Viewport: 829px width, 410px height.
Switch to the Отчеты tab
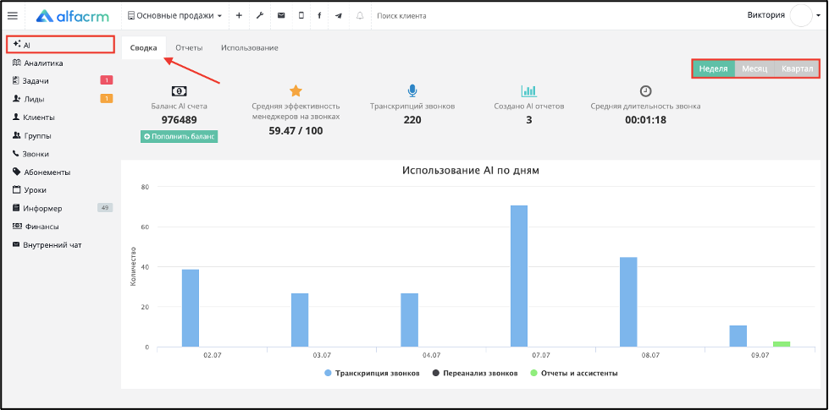point(189,47)
